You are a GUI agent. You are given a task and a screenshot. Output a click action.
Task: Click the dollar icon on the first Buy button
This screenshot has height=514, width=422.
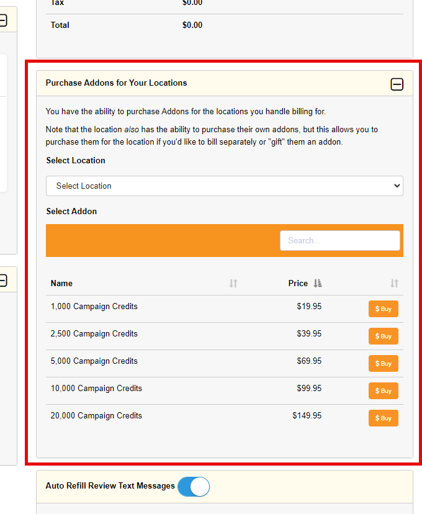[x=376, y=309]
